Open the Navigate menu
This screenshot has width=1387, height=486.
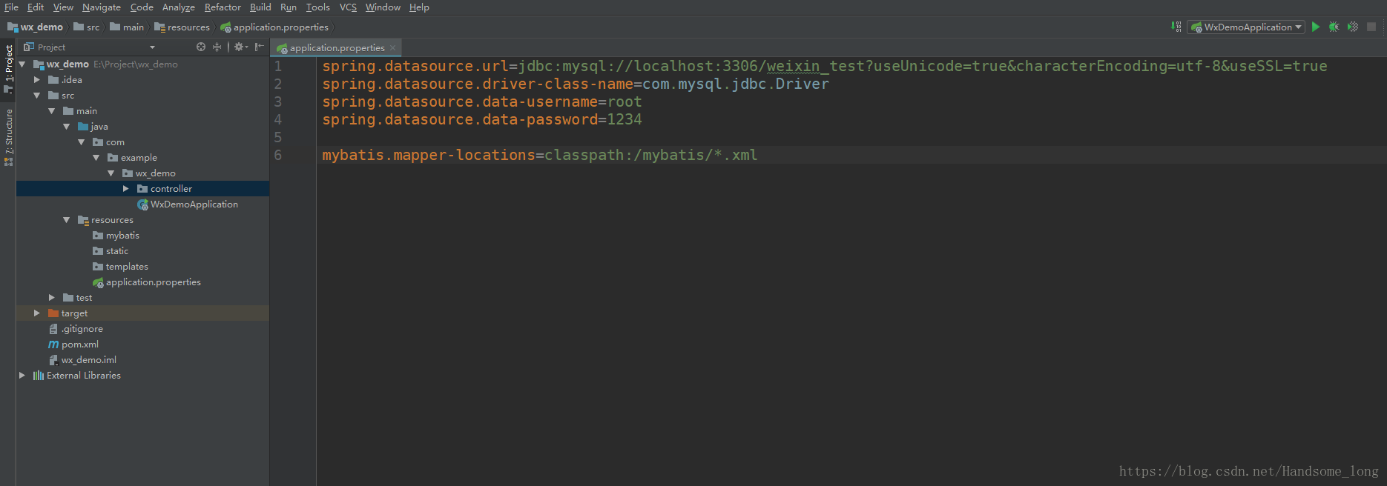tap(102, 7)
